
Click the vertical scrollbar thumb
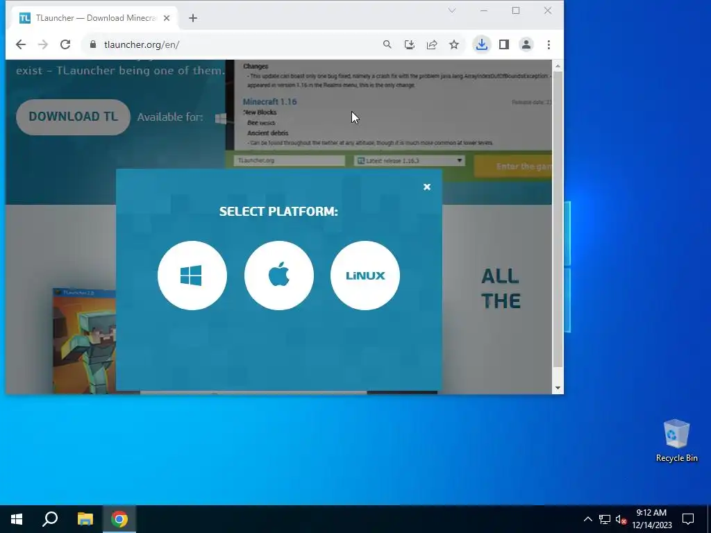click(558, 219)
